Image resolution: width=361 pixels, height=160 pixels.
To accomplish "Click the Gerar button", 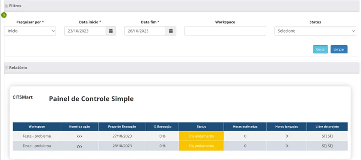I will pyautogui.click(x=320, y=49).
